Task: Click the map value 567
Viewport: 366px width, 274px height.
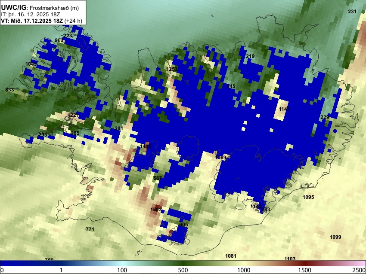Action: 158,178
